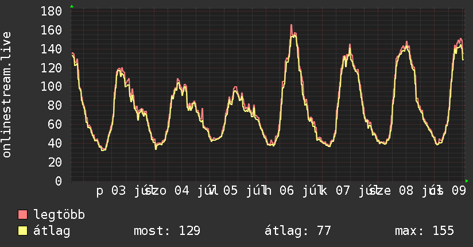The image size is (473, 247).
Task: Click the 09 date label on x-axis
Action: (x=459, y=191)
